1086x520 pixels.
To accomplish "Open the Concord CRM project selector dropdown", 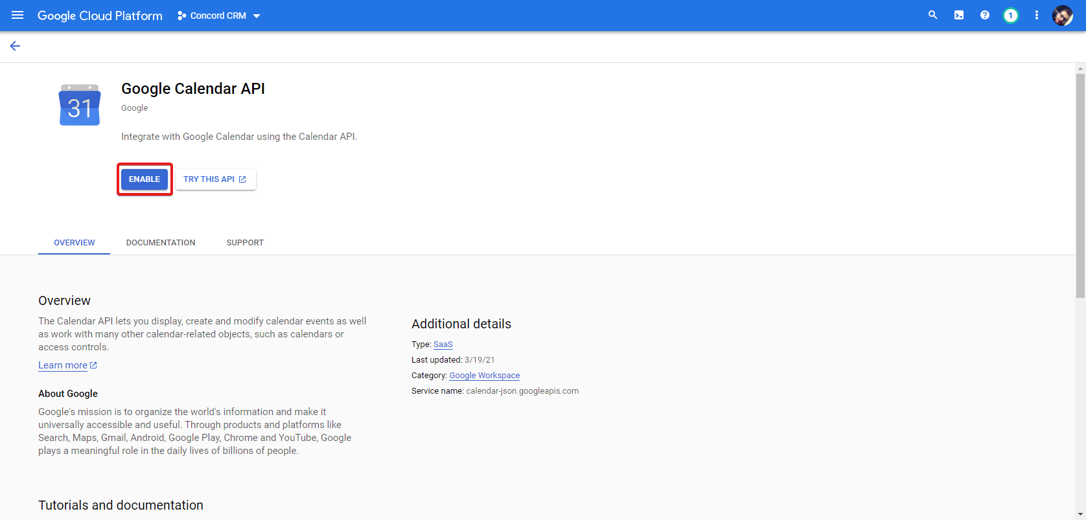I will [x=219, y=16].
